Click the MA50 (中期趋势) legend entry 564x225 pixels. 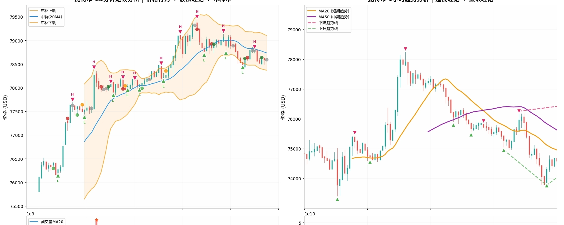pos(328,17)
